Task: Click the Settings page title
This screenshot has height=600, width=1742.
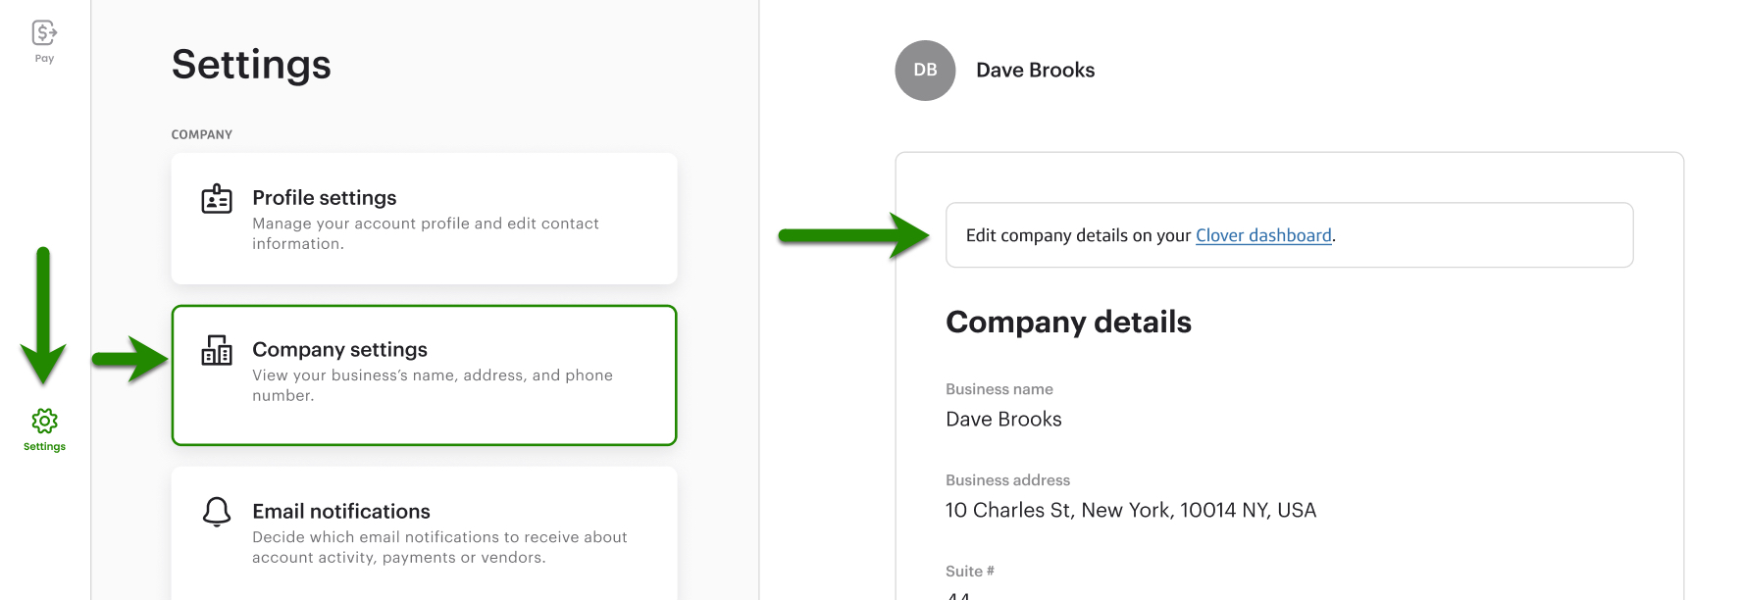Action: click(250, 65)
